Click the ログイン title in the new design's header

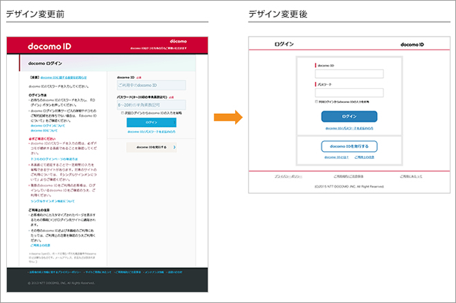click(x=284, y=44)
